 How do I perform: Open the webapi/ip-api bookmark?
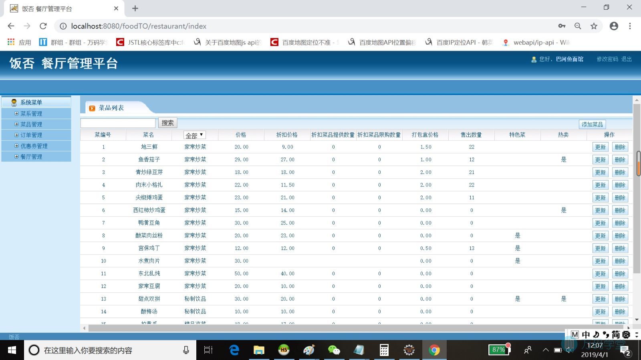tap(536, 42)
